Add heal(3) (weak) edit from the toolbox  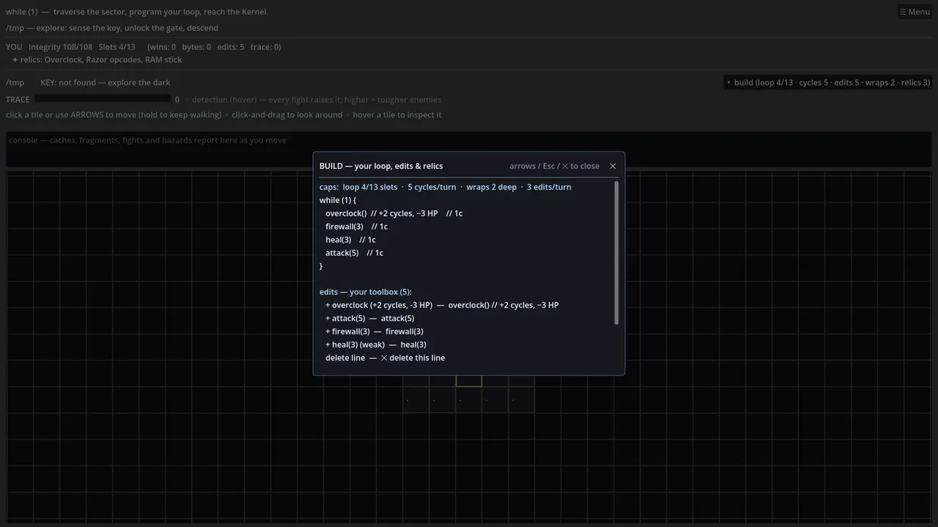(x=376, y=345)
